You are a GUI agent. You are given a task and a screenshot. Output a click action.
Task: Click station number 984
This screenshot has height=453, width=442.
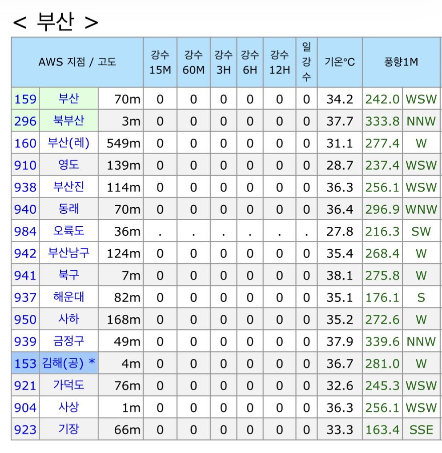click(25, 232)
